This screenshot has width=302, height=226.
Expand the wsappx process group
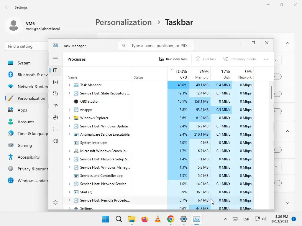(69, 110)
